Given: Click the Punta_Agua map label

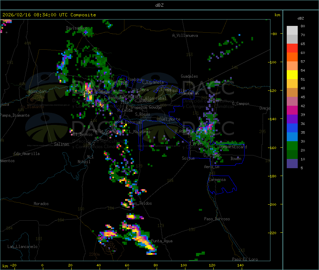Looking at the screenshot, I should point(162,241).
